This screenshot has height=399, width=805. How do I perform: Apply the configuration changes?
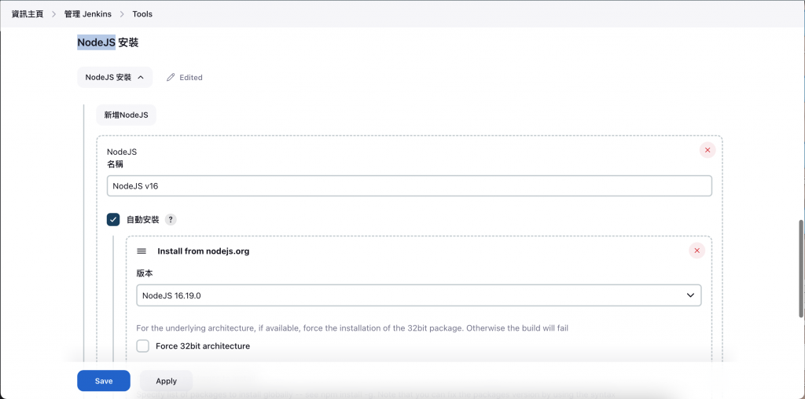(167, 381)
